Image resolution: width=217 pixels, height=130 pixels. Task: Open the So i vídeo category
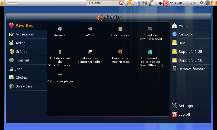(x=28, y=86)
